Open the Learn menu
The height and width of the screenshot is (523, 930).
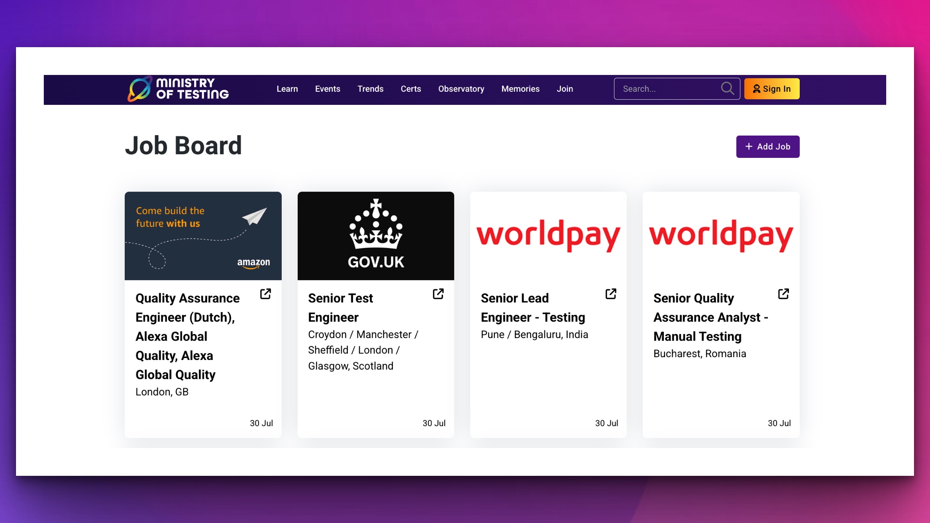point(287,89)
